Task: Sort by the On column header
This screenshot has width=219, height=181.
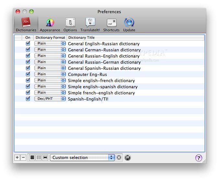Action: pos(28,37)
